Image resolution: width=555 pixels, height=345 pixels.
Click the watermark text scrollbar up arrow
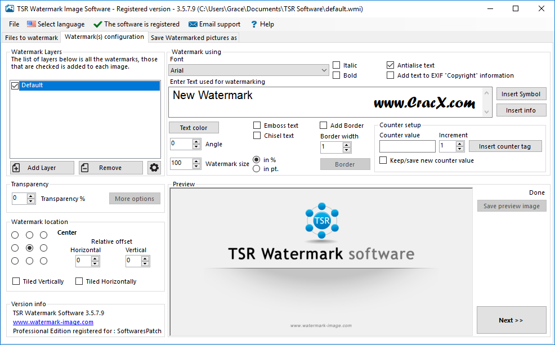click(487, 93)
